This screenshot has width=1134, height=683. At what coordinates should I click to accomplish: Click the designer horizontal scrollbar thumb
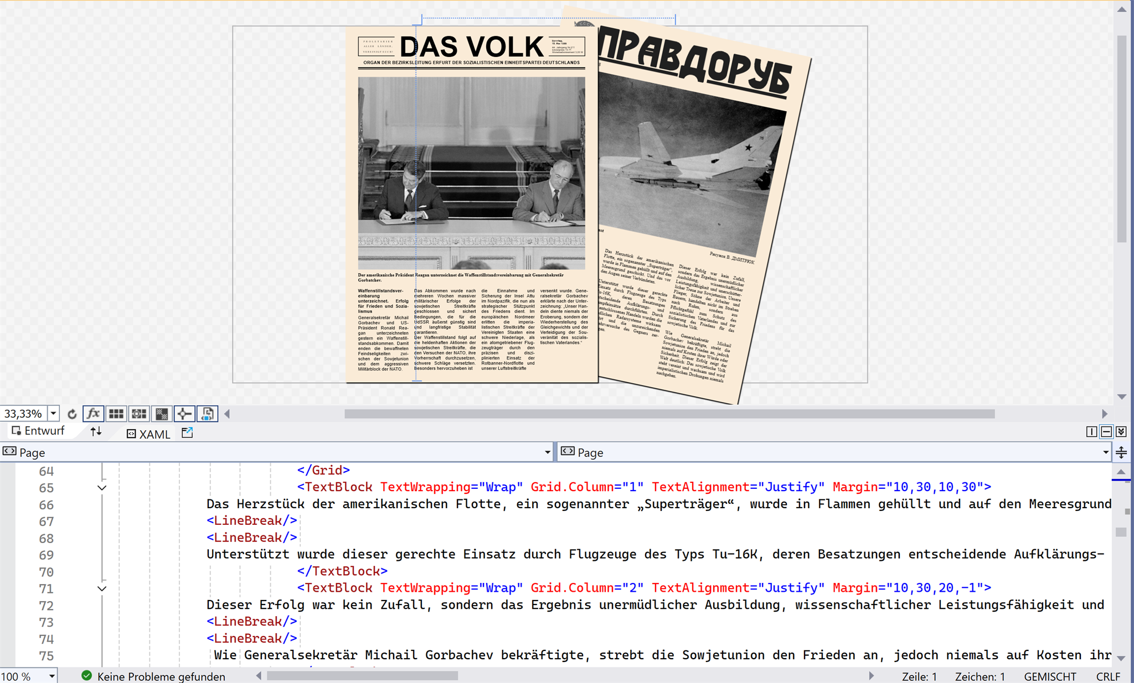pos(669,414)
